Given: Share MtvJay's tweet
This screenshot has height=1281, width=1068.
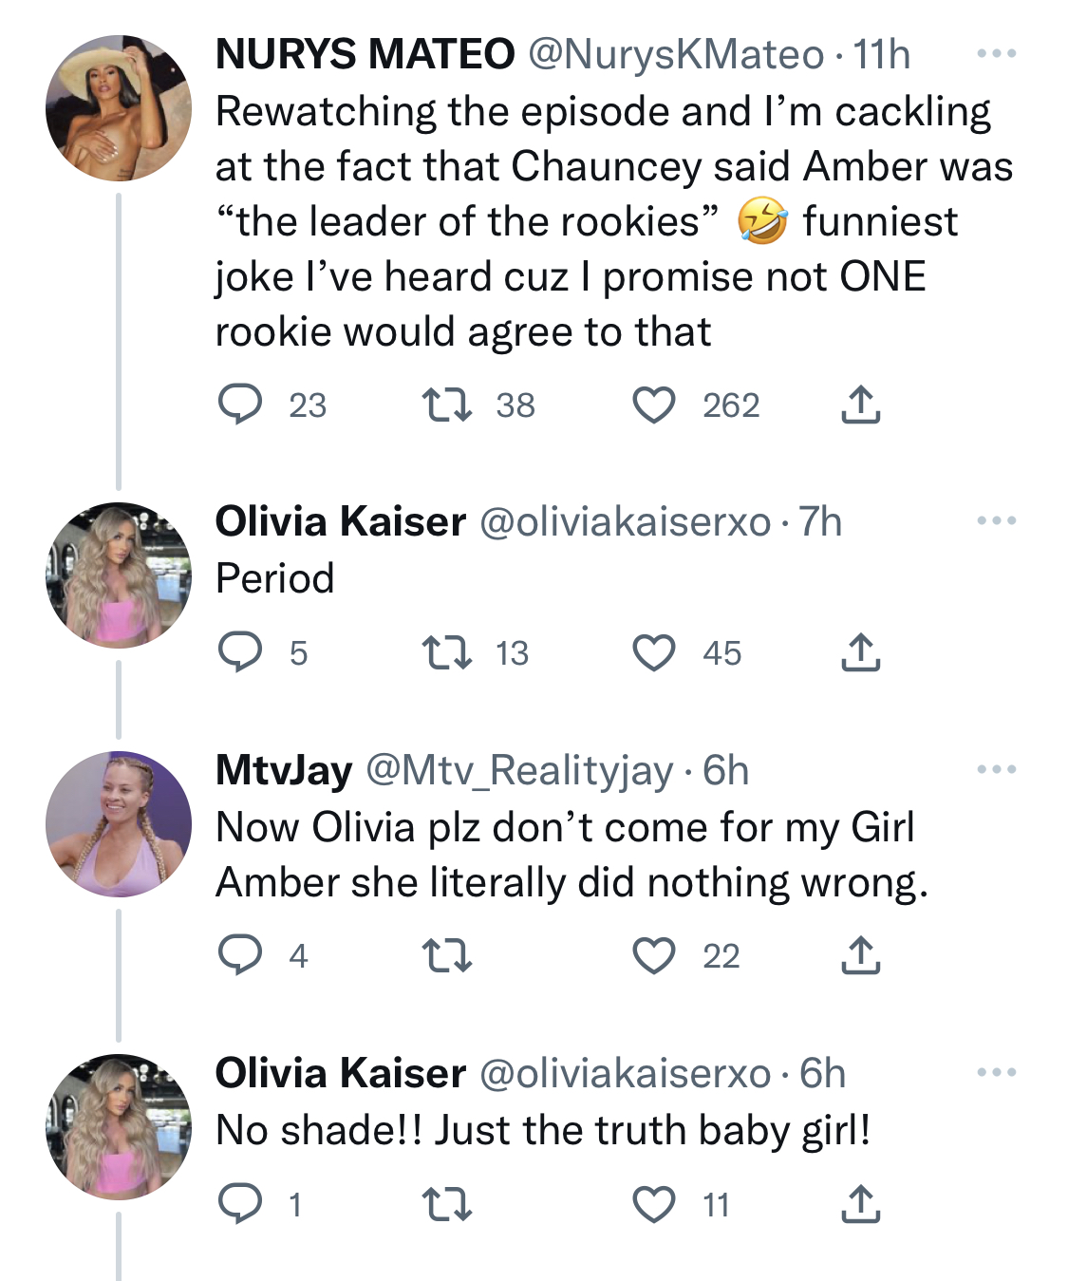Looking at the screenshot, I should [860, 954].
